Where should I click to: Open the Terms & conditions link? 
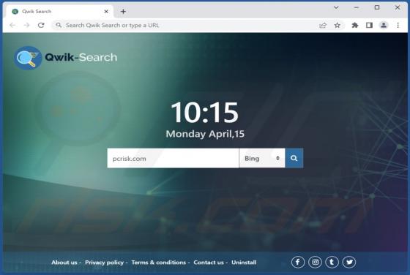(158, 263)
